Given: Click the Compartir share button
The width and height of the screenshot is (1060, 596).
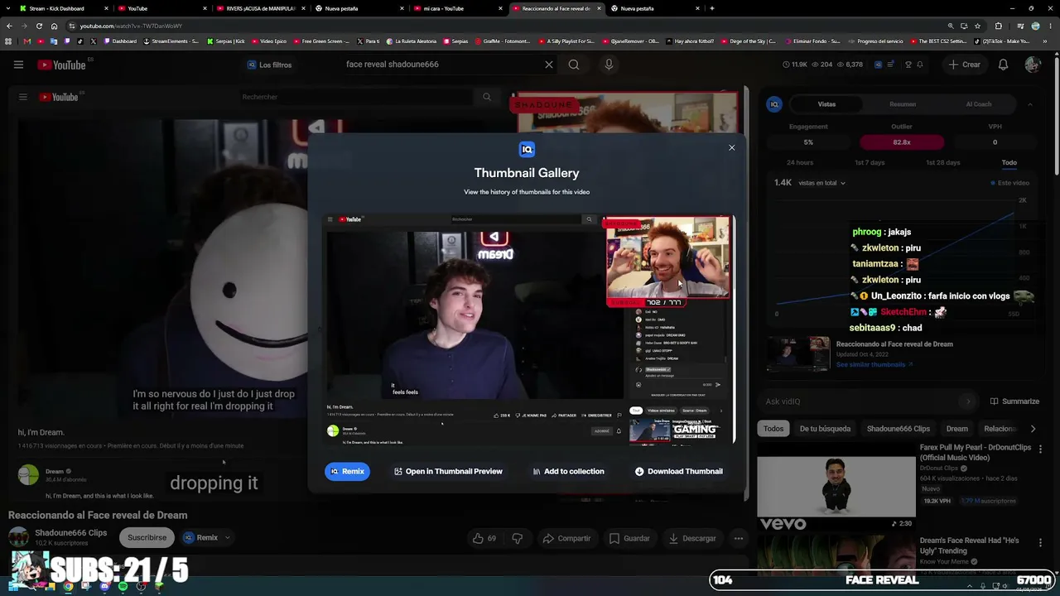Looking at the screenshot, I should point(567,539).
